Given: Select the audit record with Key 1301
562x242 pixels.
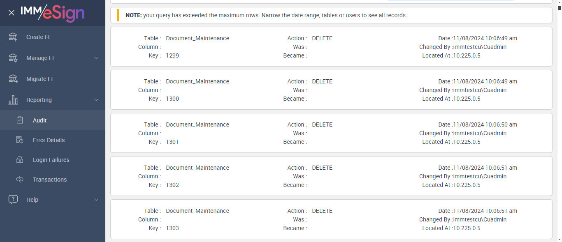Looking at the screenshot, I should coord(331,133).
